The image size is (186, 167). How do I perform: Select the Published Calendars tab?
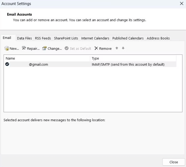click(x=128, y=38)
